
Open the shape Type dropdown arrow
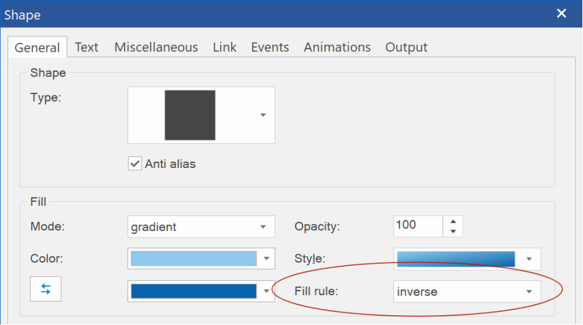(x=263, y=115)
